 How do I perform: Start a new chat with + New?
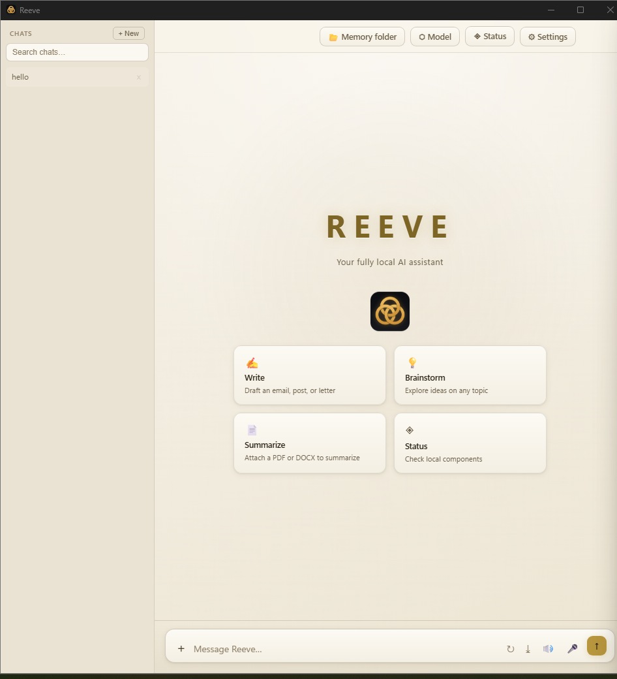click(128, 33)
